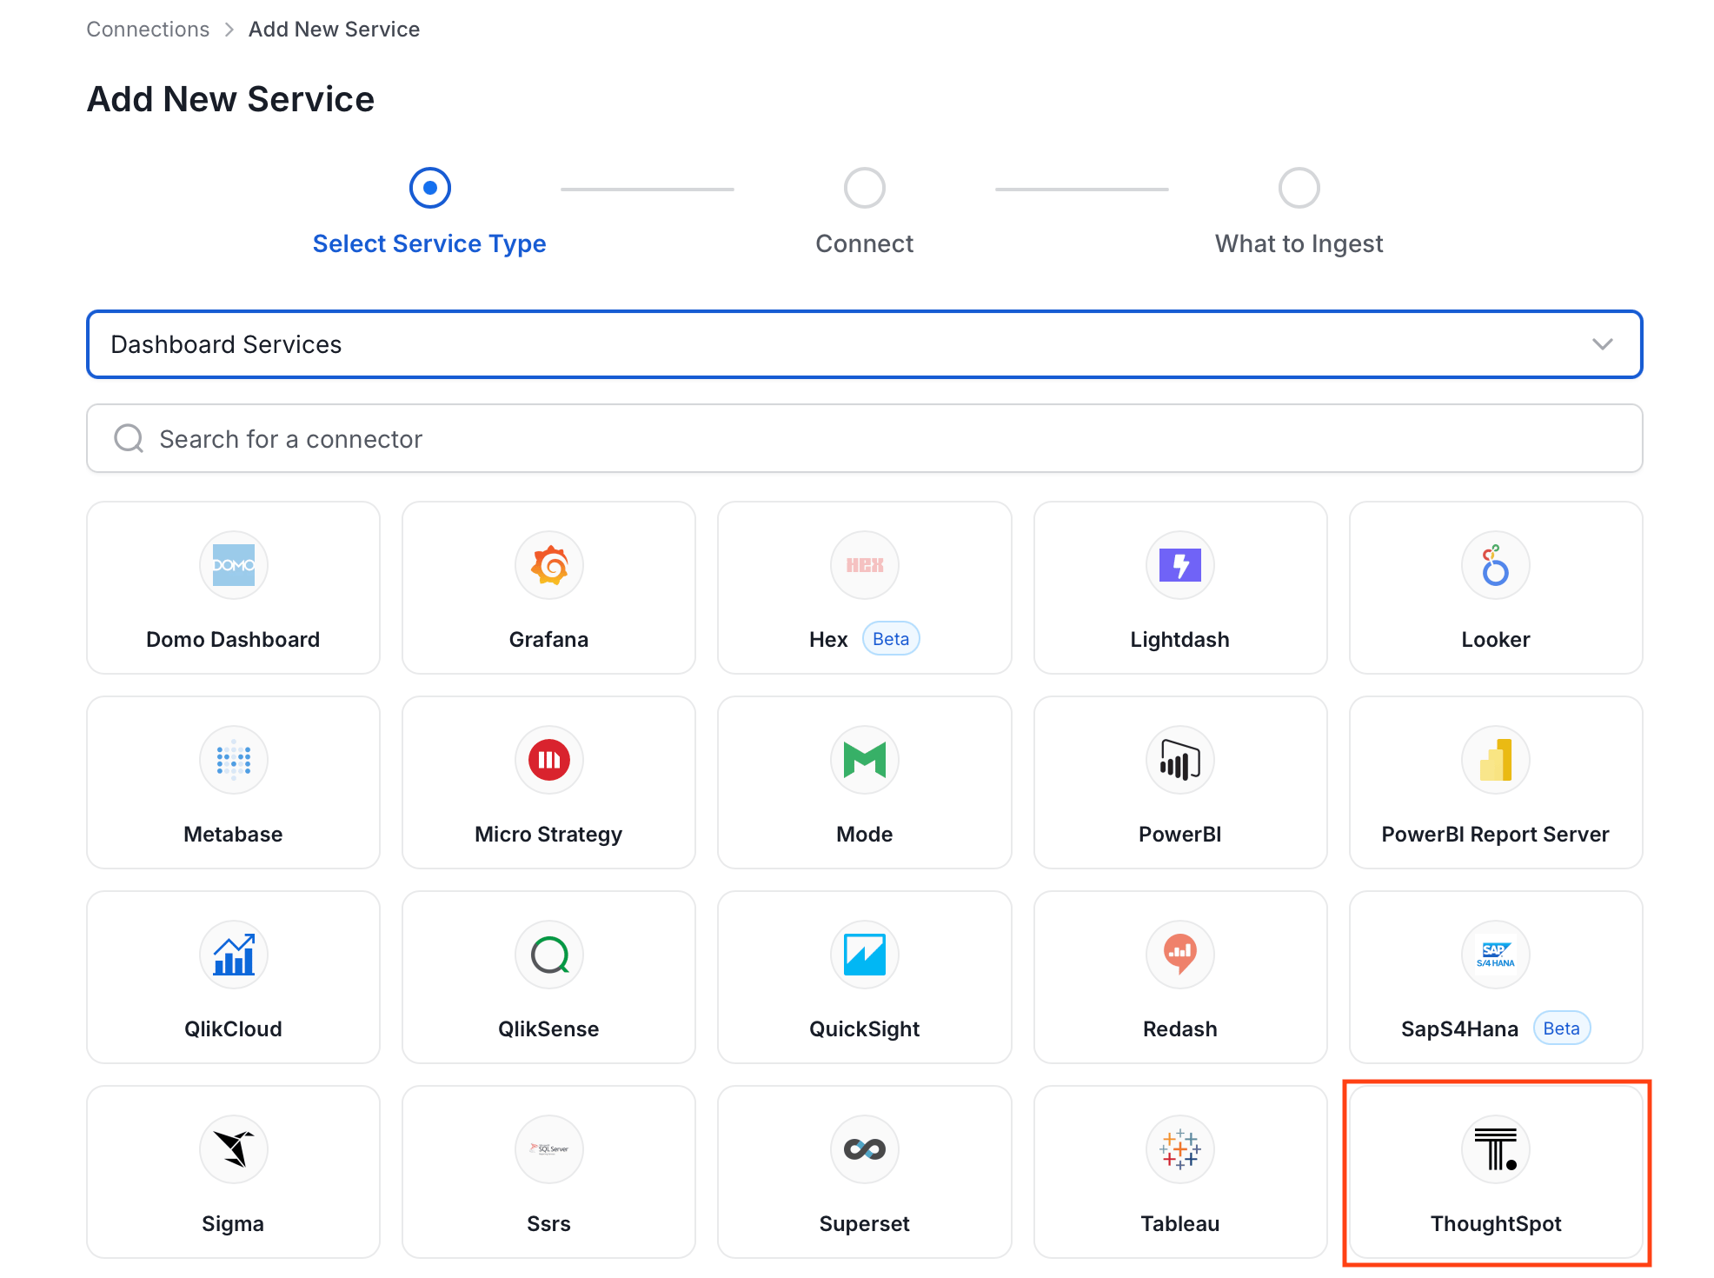The image size is (1714, 1278).
Task: Choose the ThoughtSpot T icon
Action: [1495, 1149]
